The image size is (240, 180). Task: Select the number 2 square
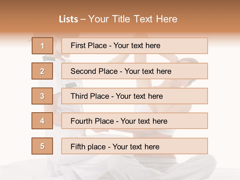(42, 71)
